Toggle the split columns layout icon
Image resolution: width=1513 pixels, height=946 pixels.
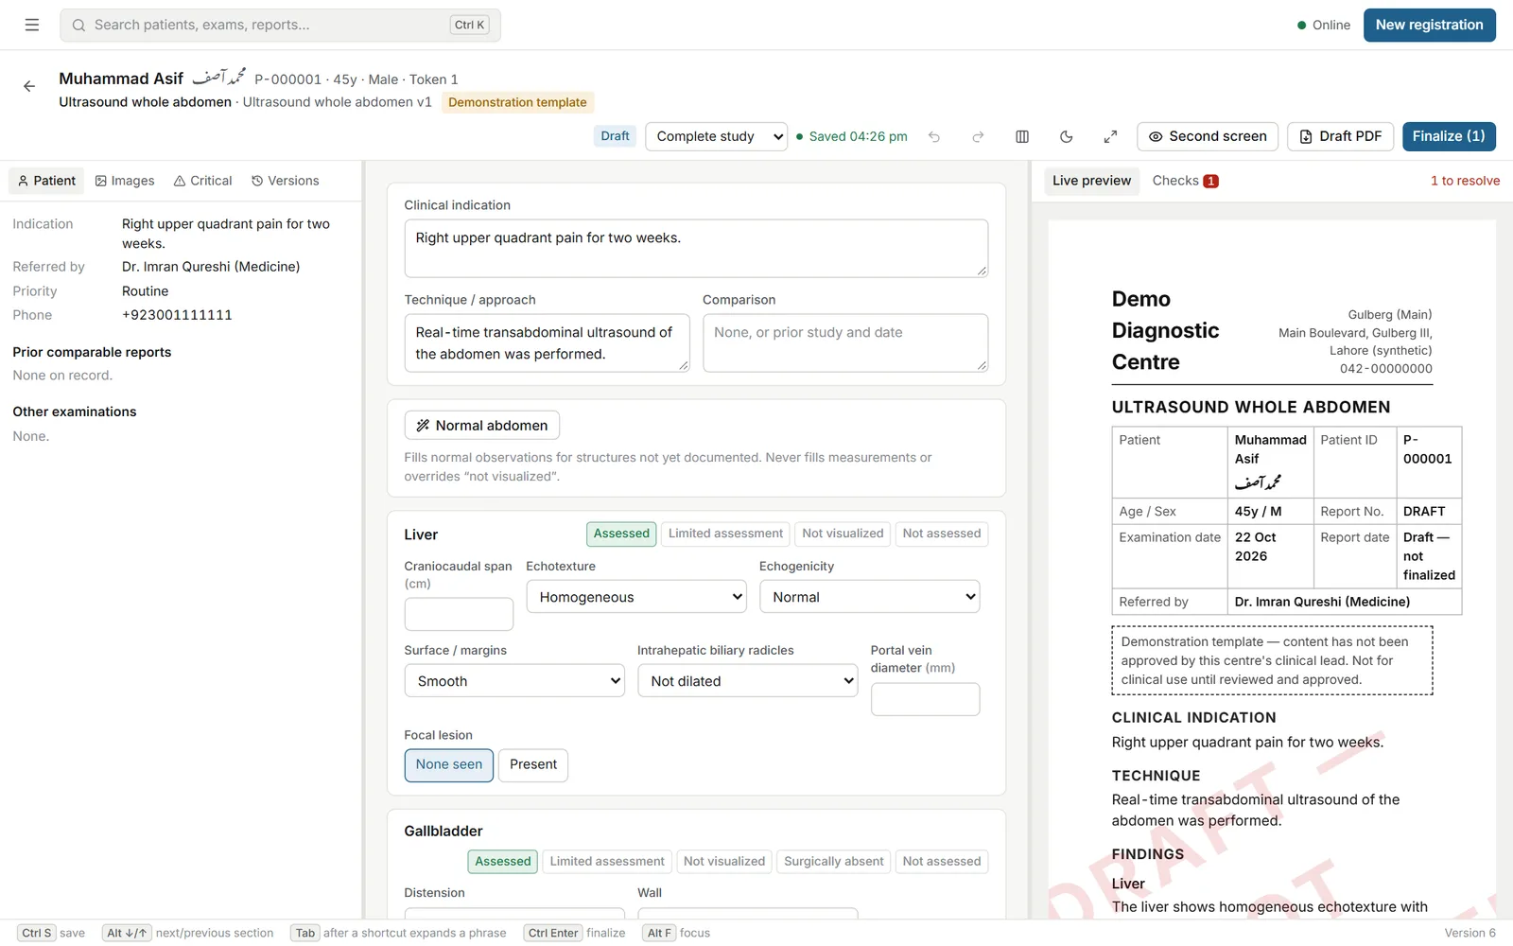tap(1022, 136)
